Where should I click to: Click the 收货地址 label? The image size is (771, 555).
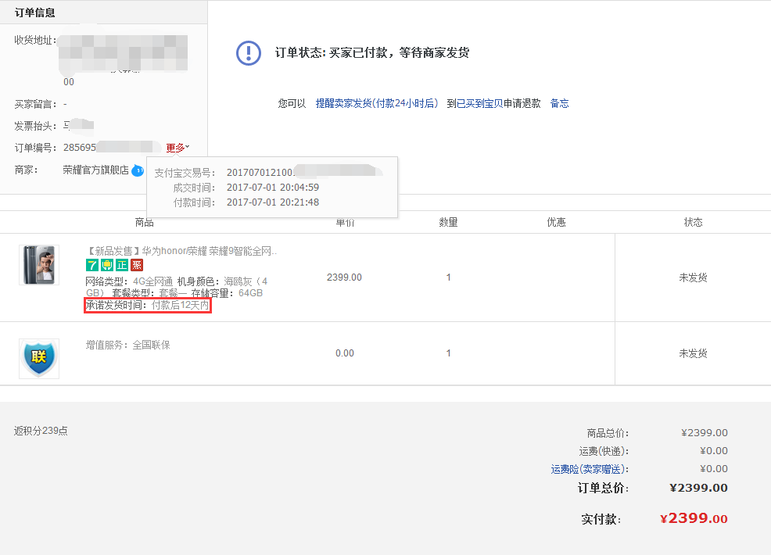pos(35,41)
